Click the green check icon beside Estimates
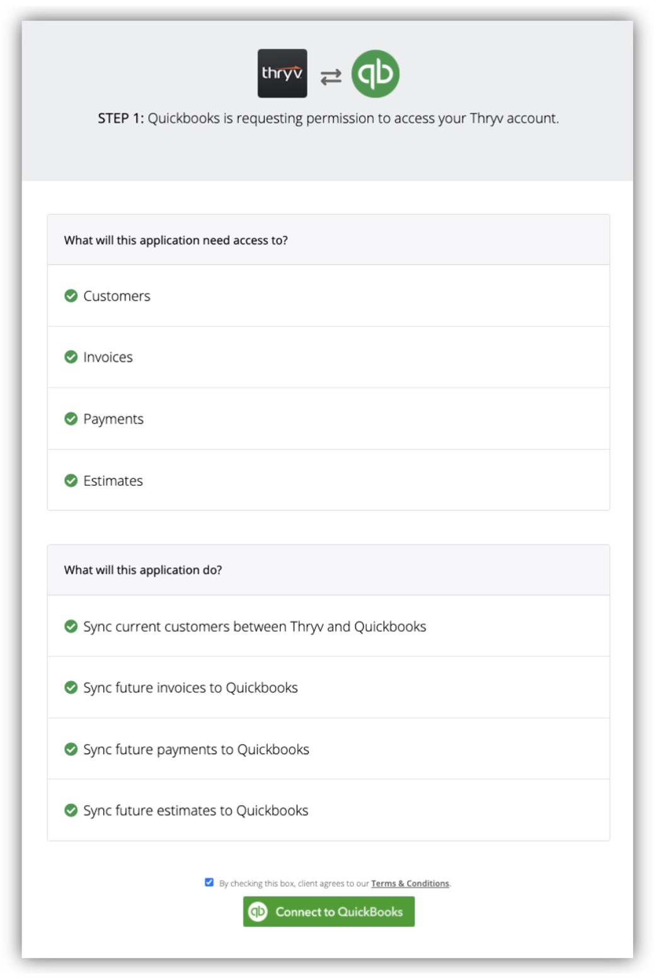 71,481
